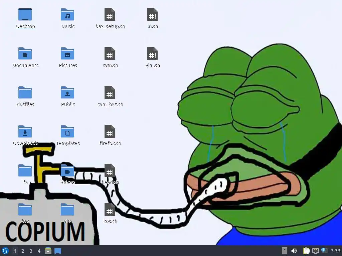
Task: Open the Videos folder
Action: point(67,171)
